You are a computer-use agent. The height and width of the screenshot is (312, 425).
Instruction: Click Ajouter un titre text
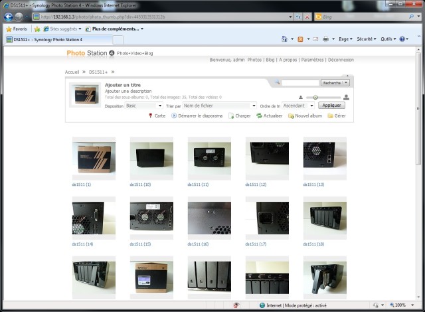click(x=123, y=85)
